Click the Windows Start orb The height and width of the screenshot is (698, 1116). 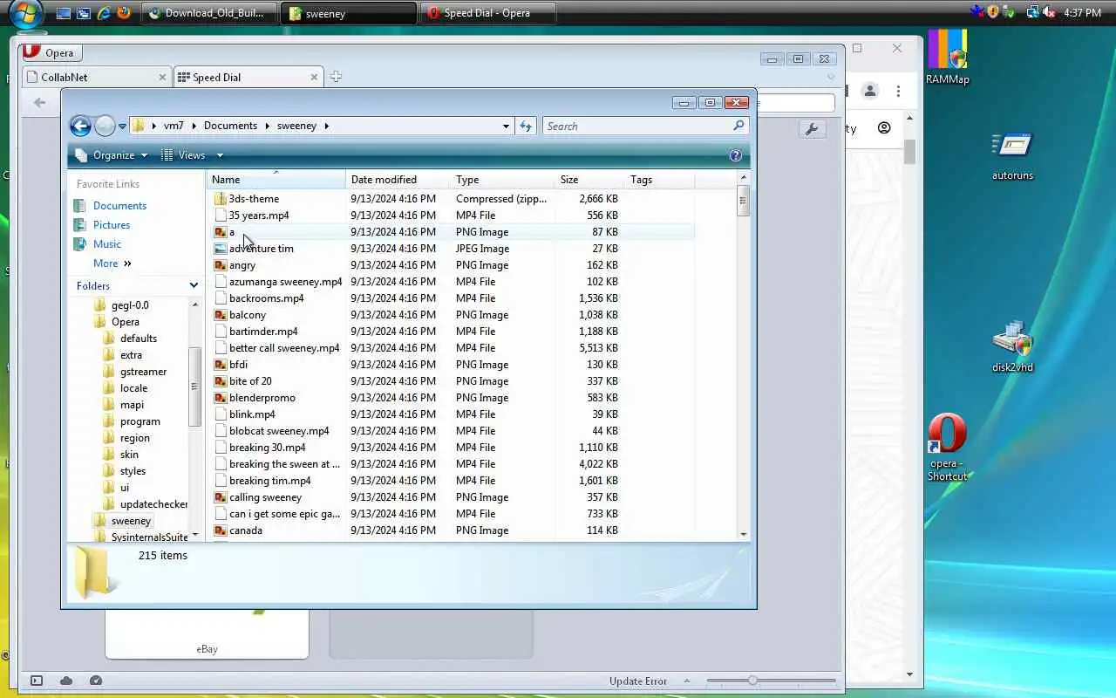tap(25, 14)
